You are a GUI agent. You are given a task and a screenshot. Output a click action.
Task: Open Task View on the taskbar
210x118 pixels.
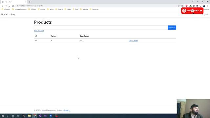pyautogui.click(x=18, y=116)
